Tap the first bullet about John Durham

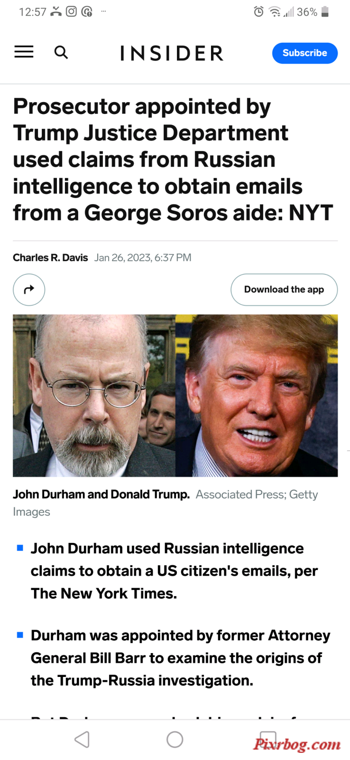coord(174,570)
